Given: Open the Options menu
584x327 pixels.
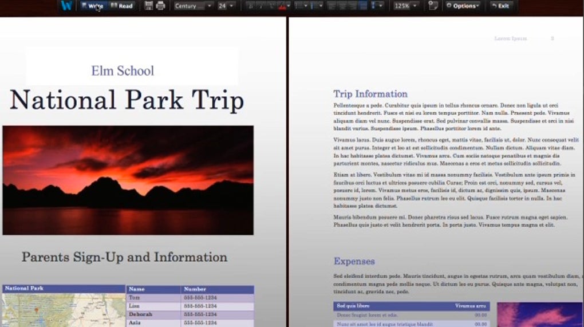Looking at the screenshot, I should (x=462, y=6).
